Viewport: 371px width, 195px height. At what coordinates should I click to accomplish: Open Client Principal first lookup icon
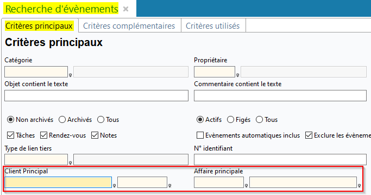point(114,186)
